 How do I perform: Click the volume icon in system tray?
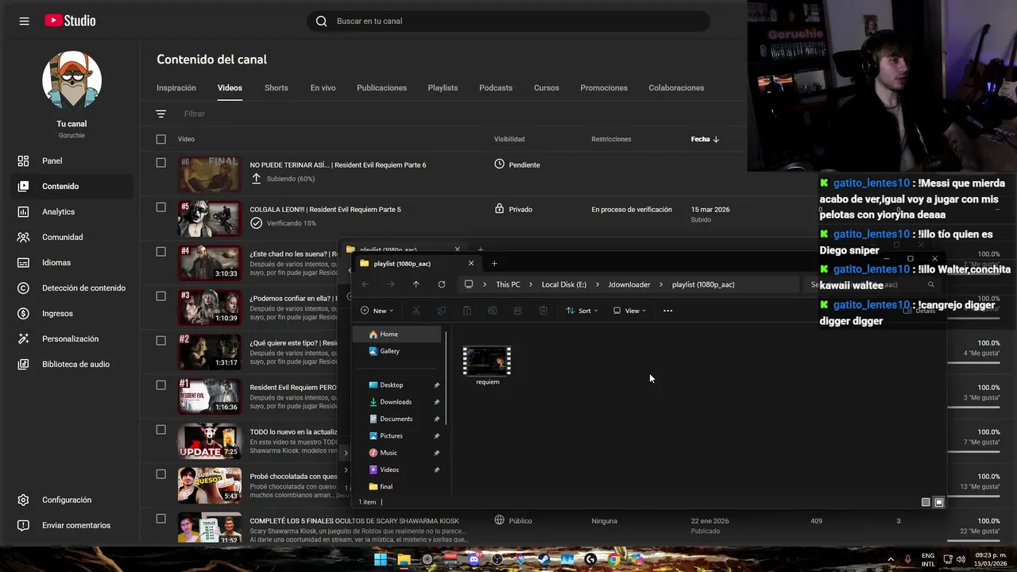tap(962, 558)
